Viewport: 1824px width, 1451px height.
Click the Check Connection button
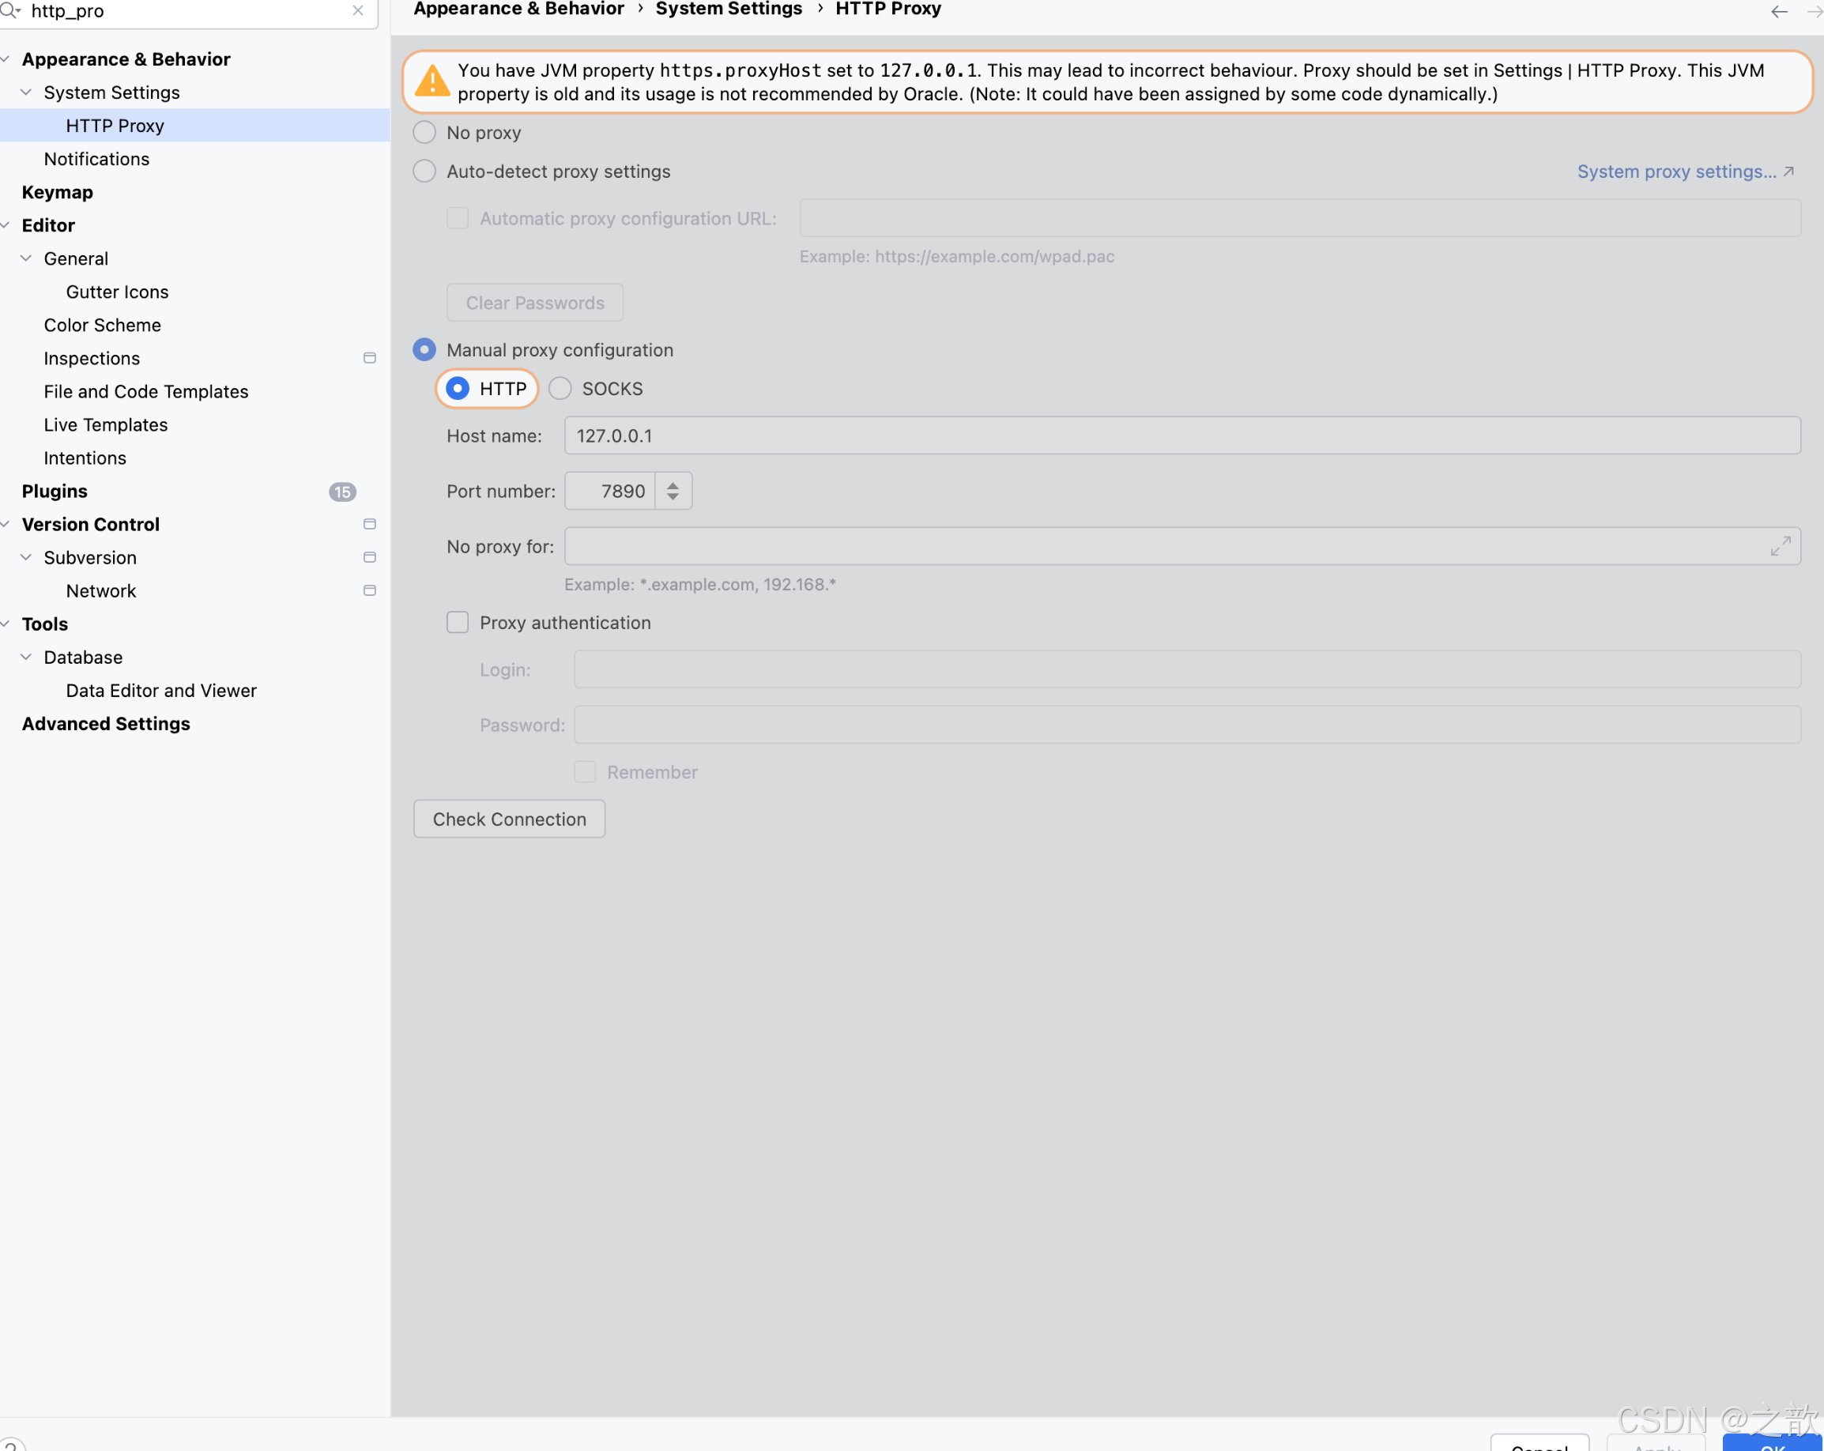click(x=509, y=819)
